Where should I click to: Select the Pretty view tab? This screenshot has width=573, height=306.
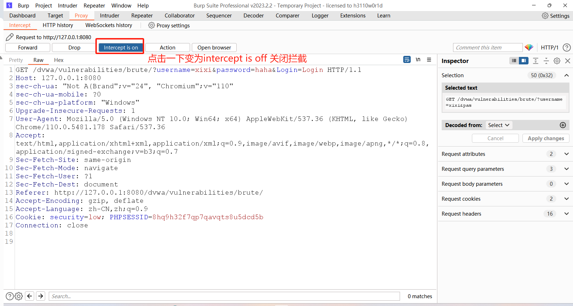pyautogui.click(x=16, y=60)
